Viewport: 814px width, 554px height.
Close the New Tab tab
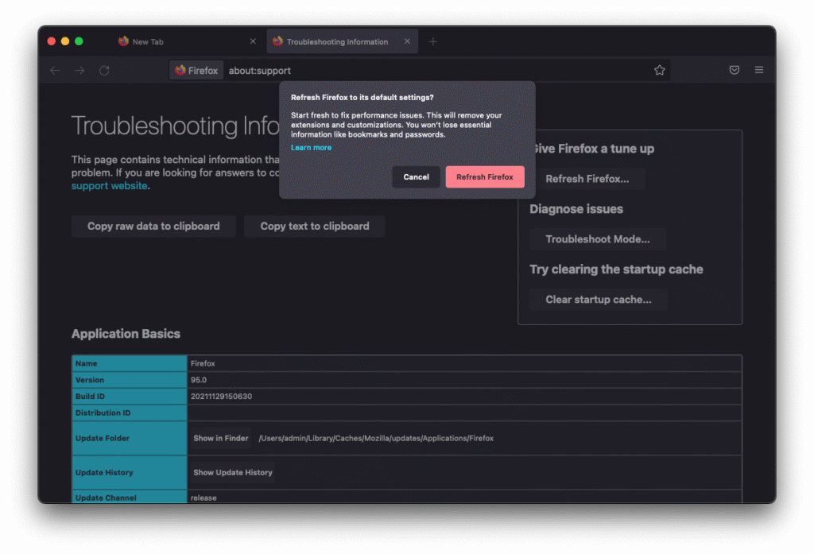point(253,42)
